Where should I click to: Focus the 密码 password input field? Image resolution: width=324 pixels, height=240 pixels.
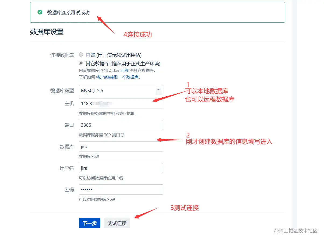tap(121, 189)
